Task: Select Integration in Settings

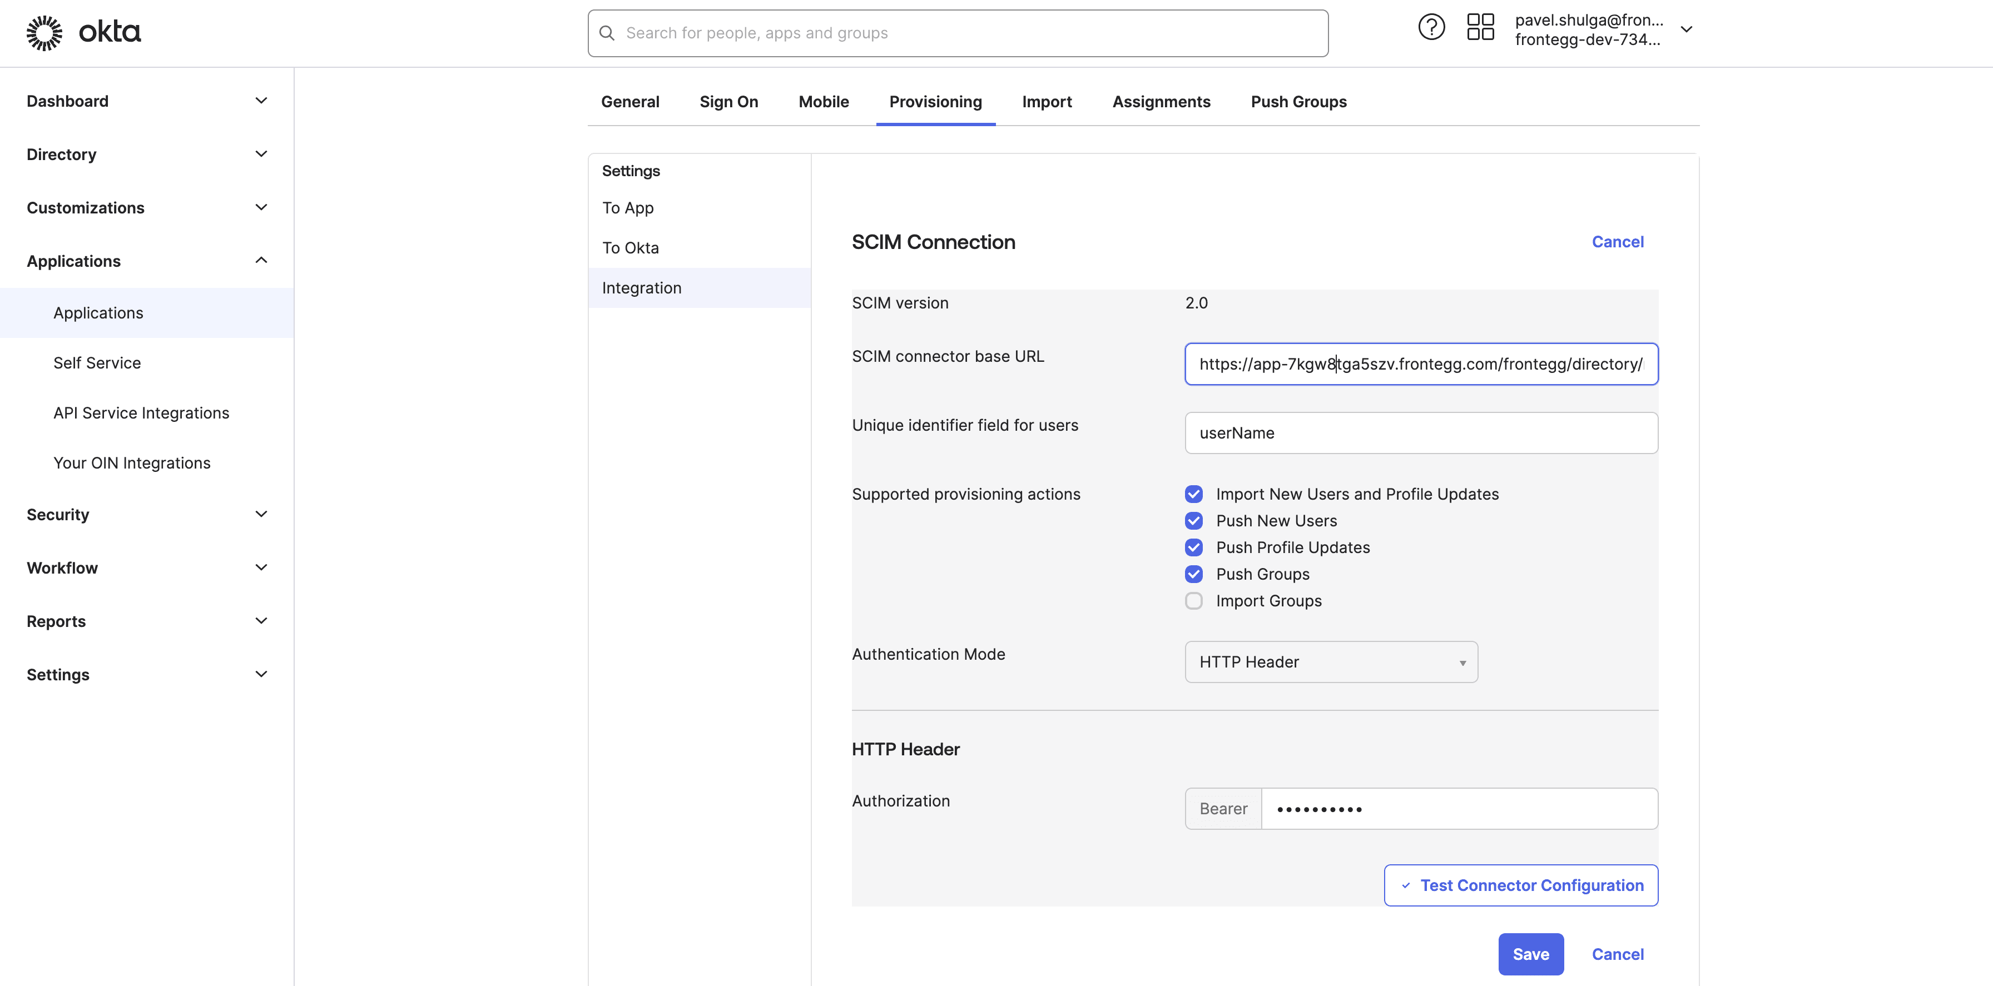Action: click(700, 288)
